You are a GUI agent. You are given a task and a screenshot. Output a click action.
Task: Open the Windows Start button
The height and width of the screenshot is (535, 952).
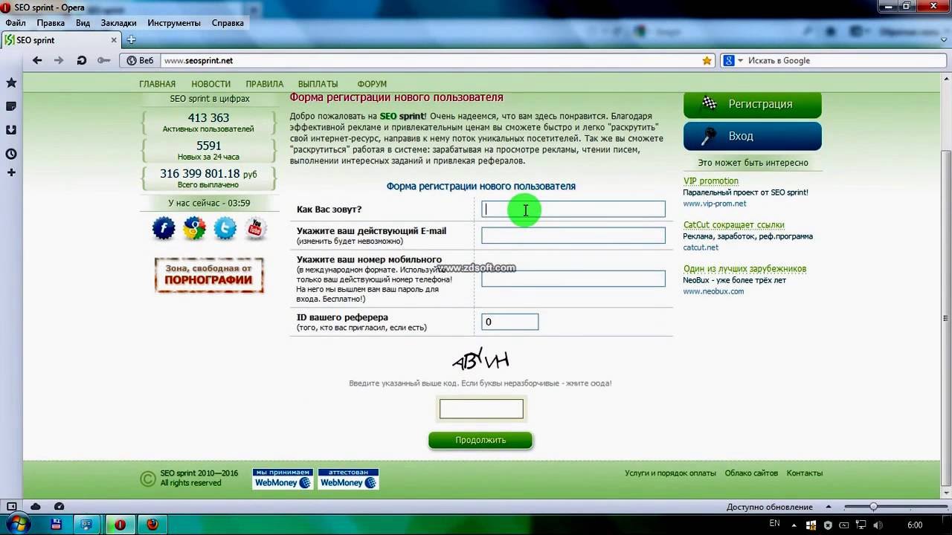point(17,525)
